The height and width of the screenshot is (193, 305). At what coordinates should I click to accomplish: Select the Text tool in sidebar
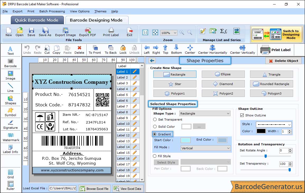[x=11, y=51]
